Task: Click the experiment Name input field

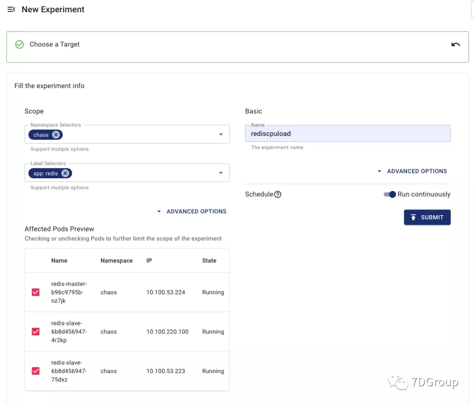Action: point(348,134)
